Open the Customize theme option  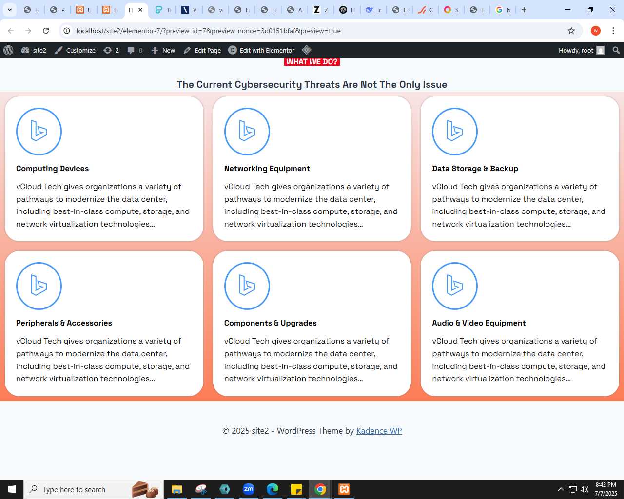coord(75,50)
